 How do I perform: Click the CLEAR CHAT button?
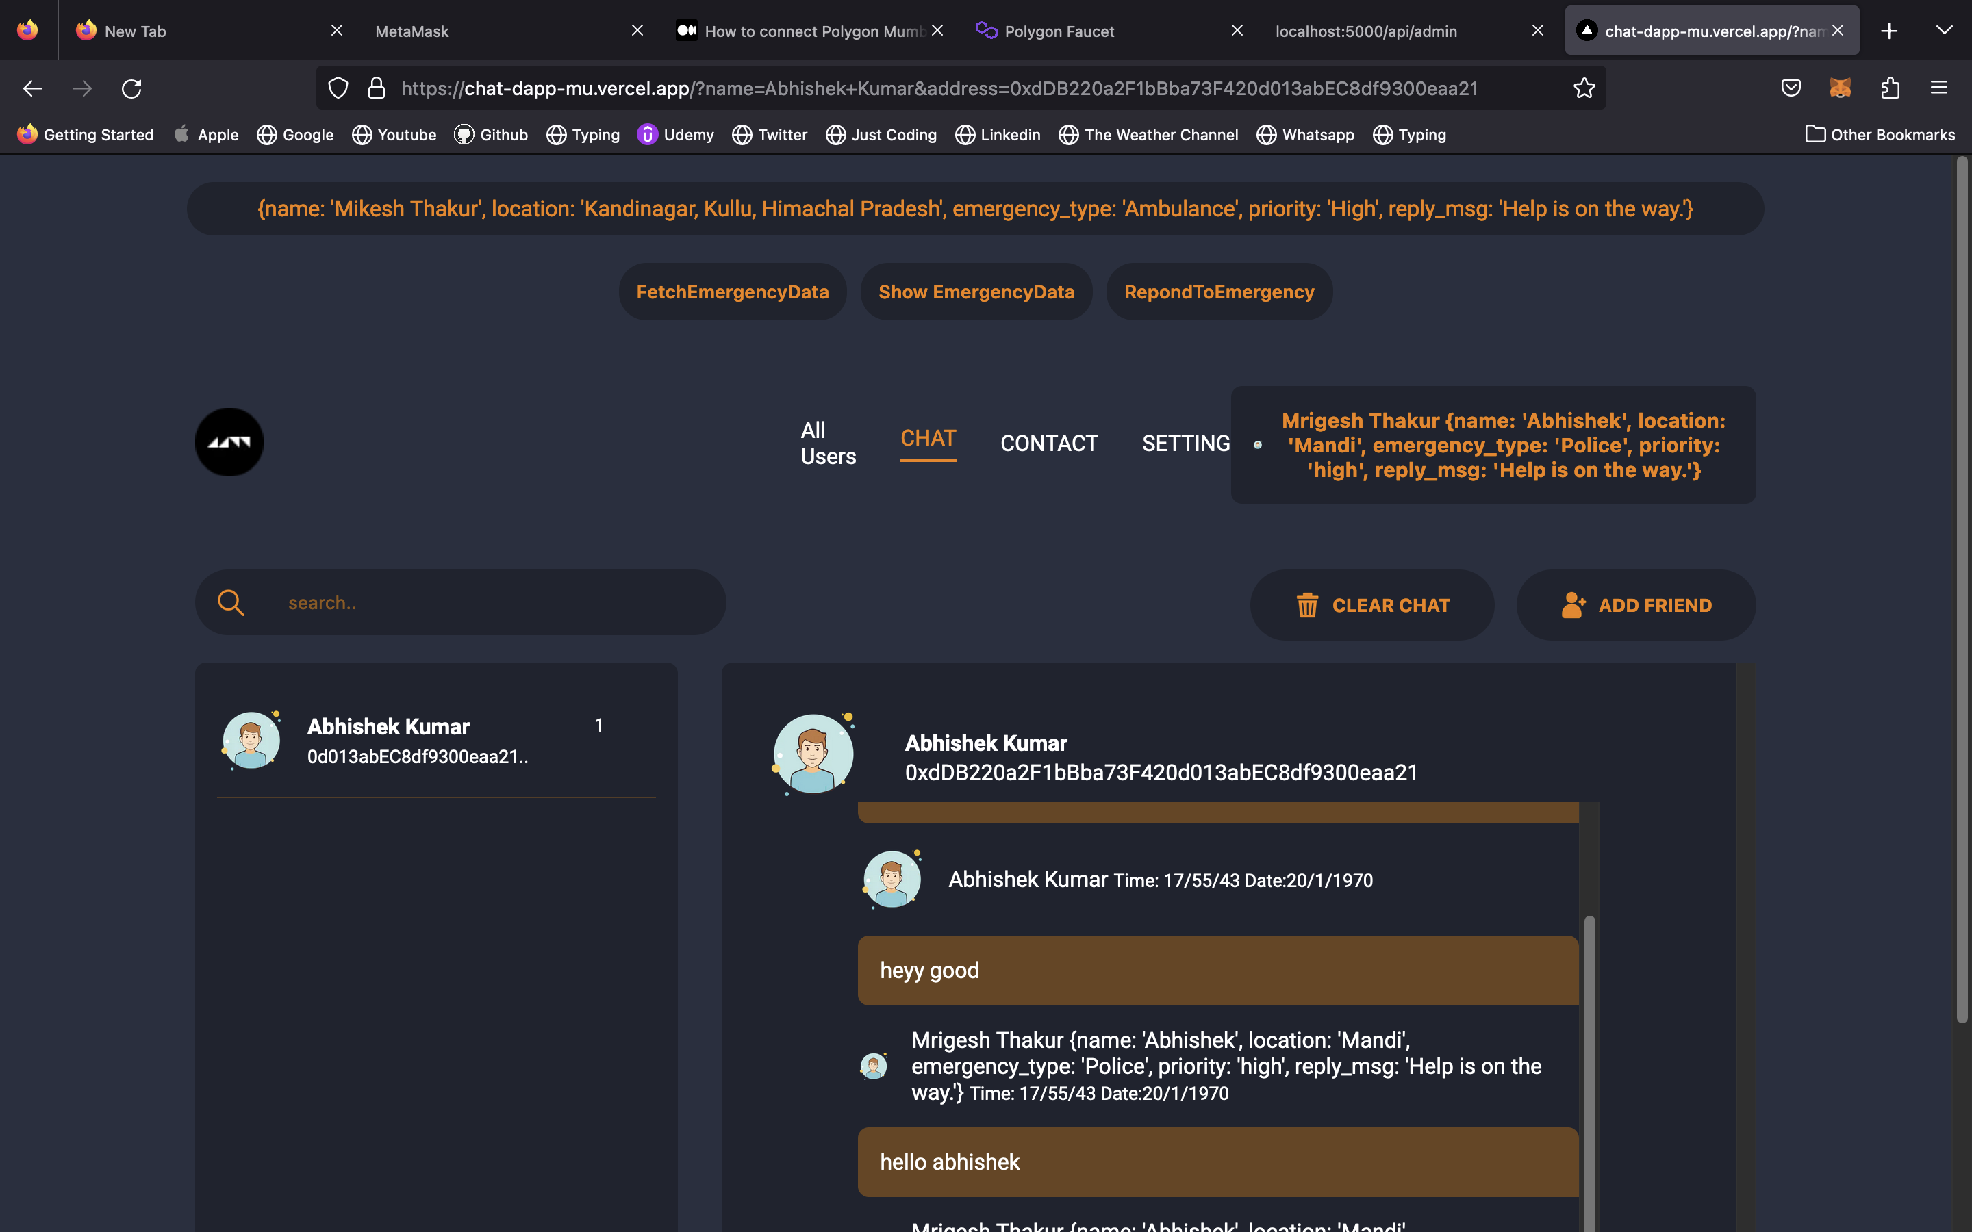tap(1372, 606)
